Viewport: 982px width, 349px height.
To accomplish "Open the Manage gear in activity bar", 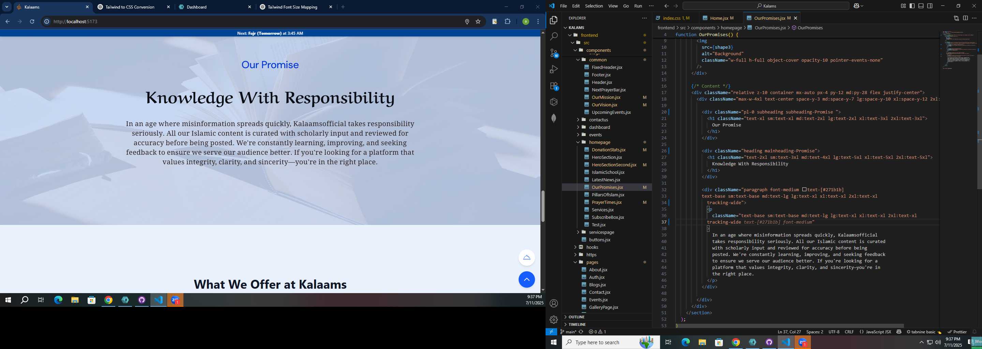I will click(553, 320).
